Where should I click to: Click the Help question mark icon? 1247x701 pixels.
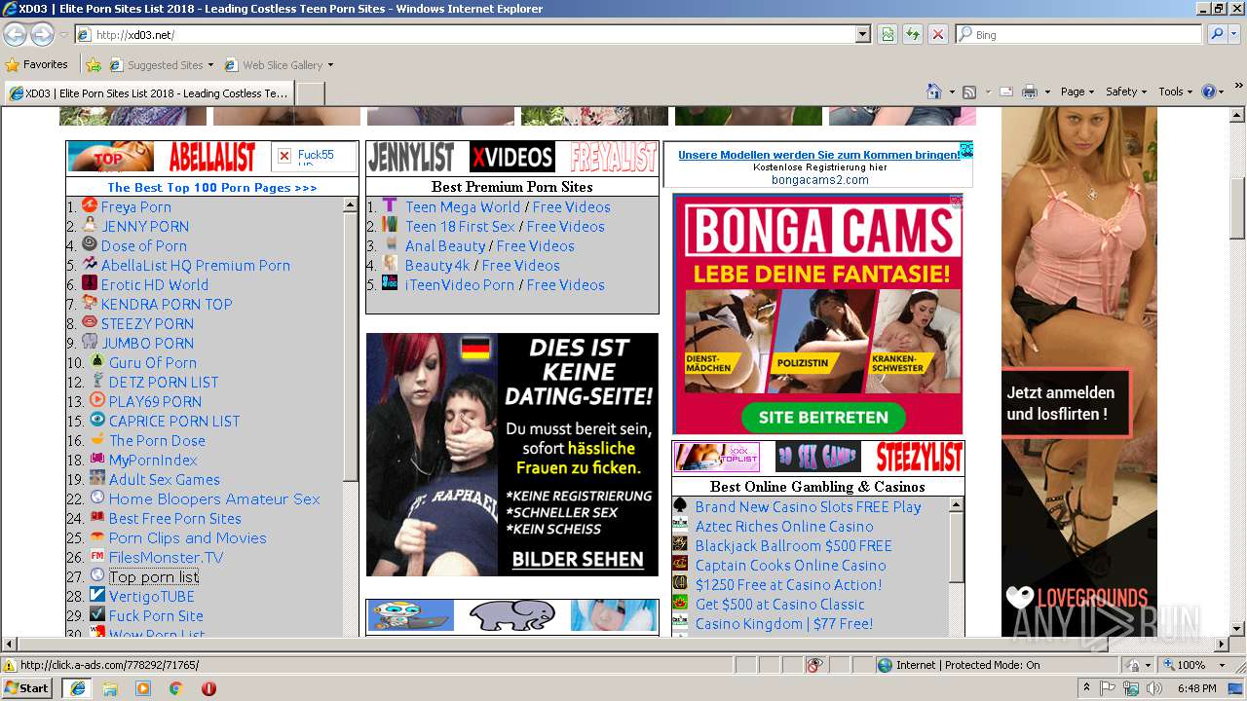coord(1208,92)
